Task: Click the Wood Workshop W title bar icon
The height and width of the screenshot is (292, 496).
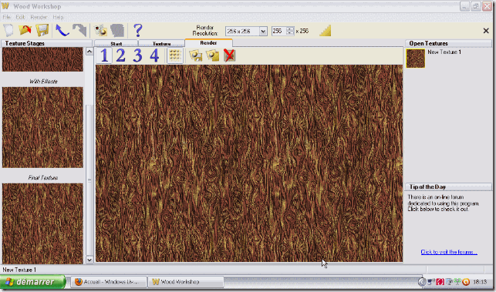Action: point(5,6)
